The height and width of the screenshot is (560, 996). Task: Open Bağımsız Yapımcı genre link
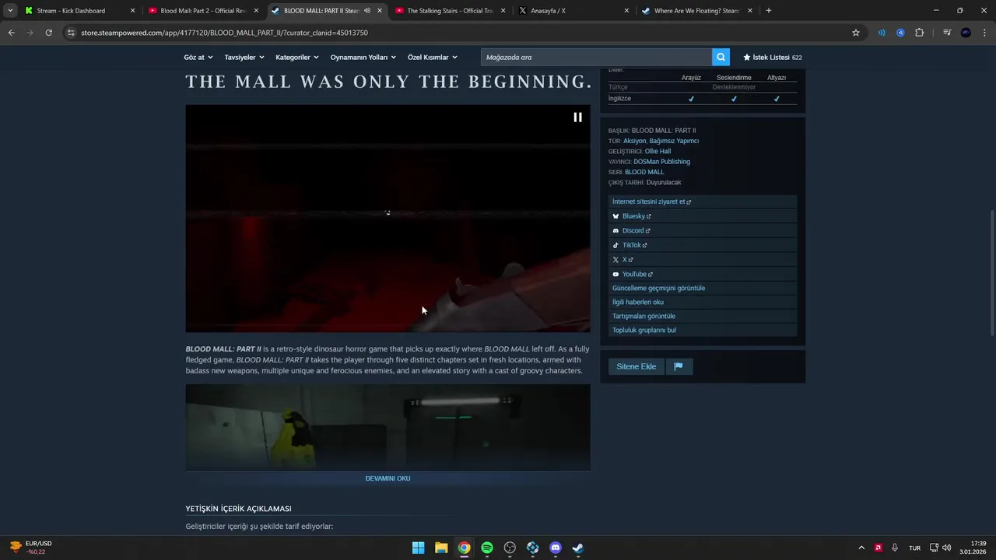point(674,141)
